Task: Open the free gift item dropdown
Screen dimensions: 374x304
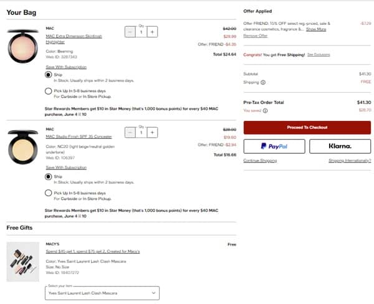Action: point(102,293)
